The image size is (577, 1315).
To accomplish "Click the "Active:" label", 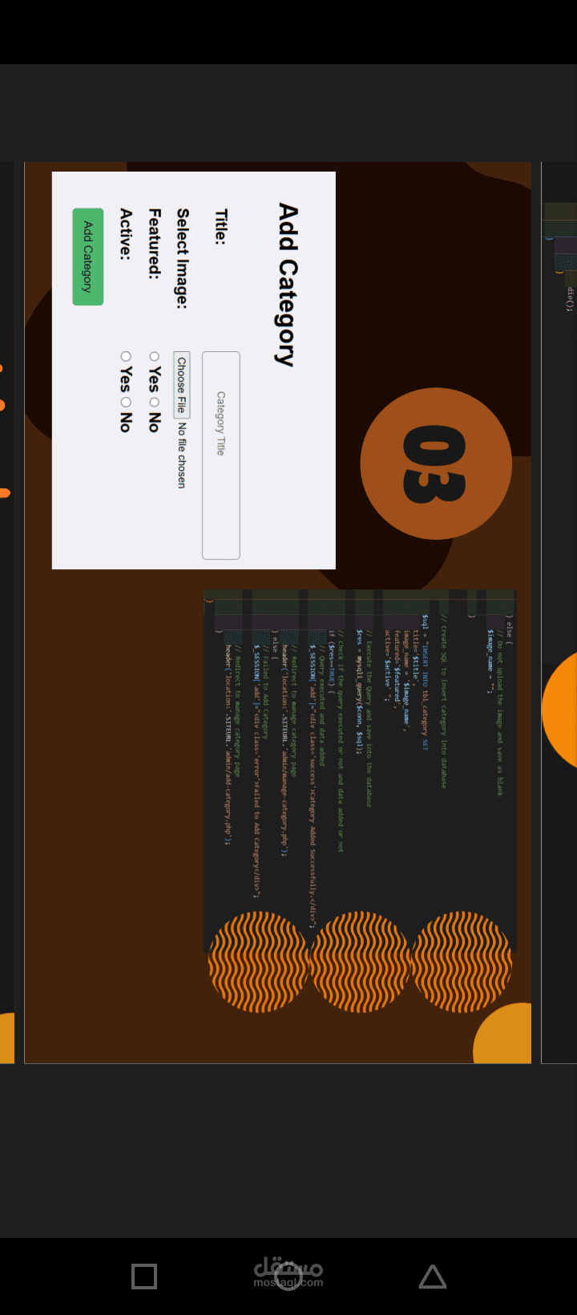I will (x=126, y=234).
